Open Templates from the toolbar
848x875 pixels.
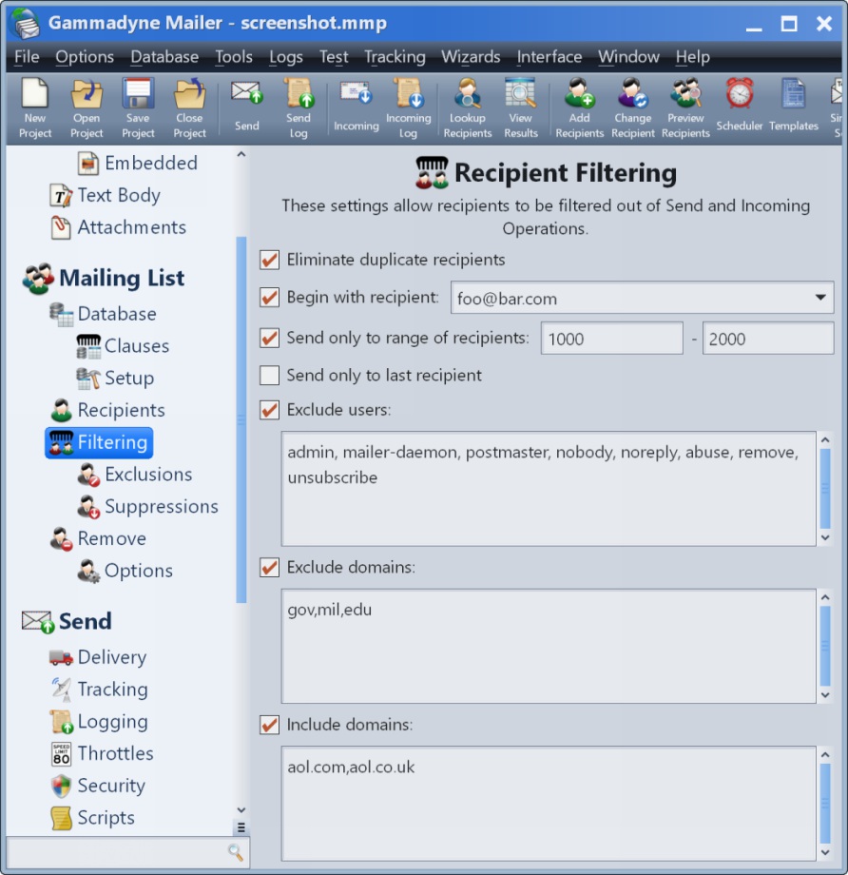[x=793, y=106]
